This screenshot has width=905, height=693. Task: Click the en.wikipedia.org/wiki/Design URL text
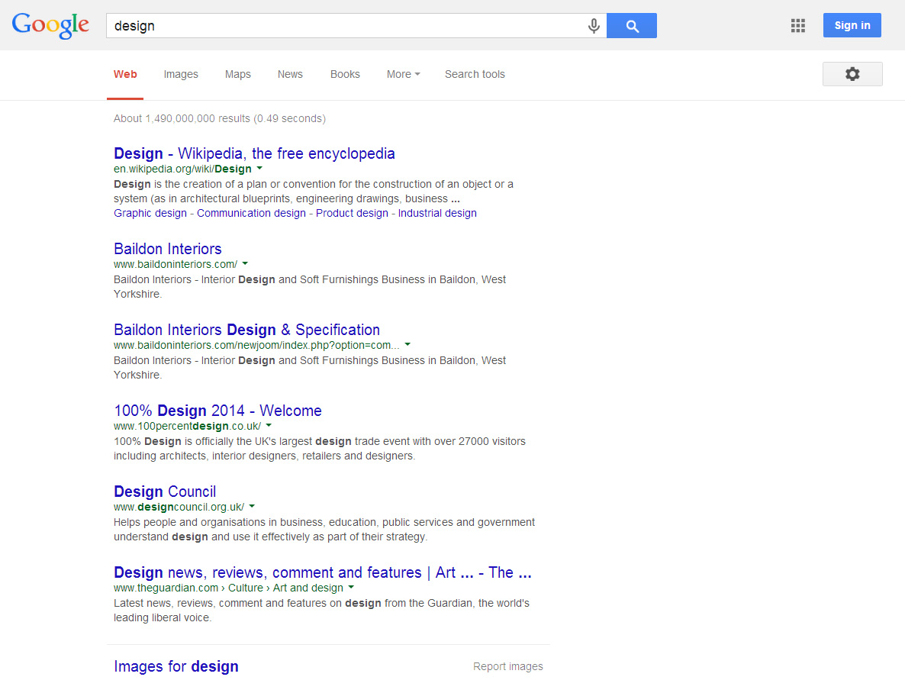click(x=182, y=169)
